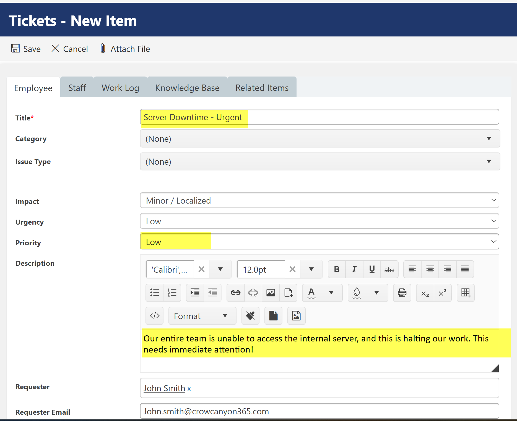The image size is (517, 421).
Task: Switch to the Work Log tab
Action: 120,88
